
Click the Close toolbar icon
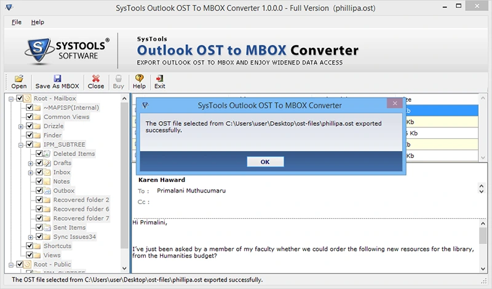pos(96,78)
